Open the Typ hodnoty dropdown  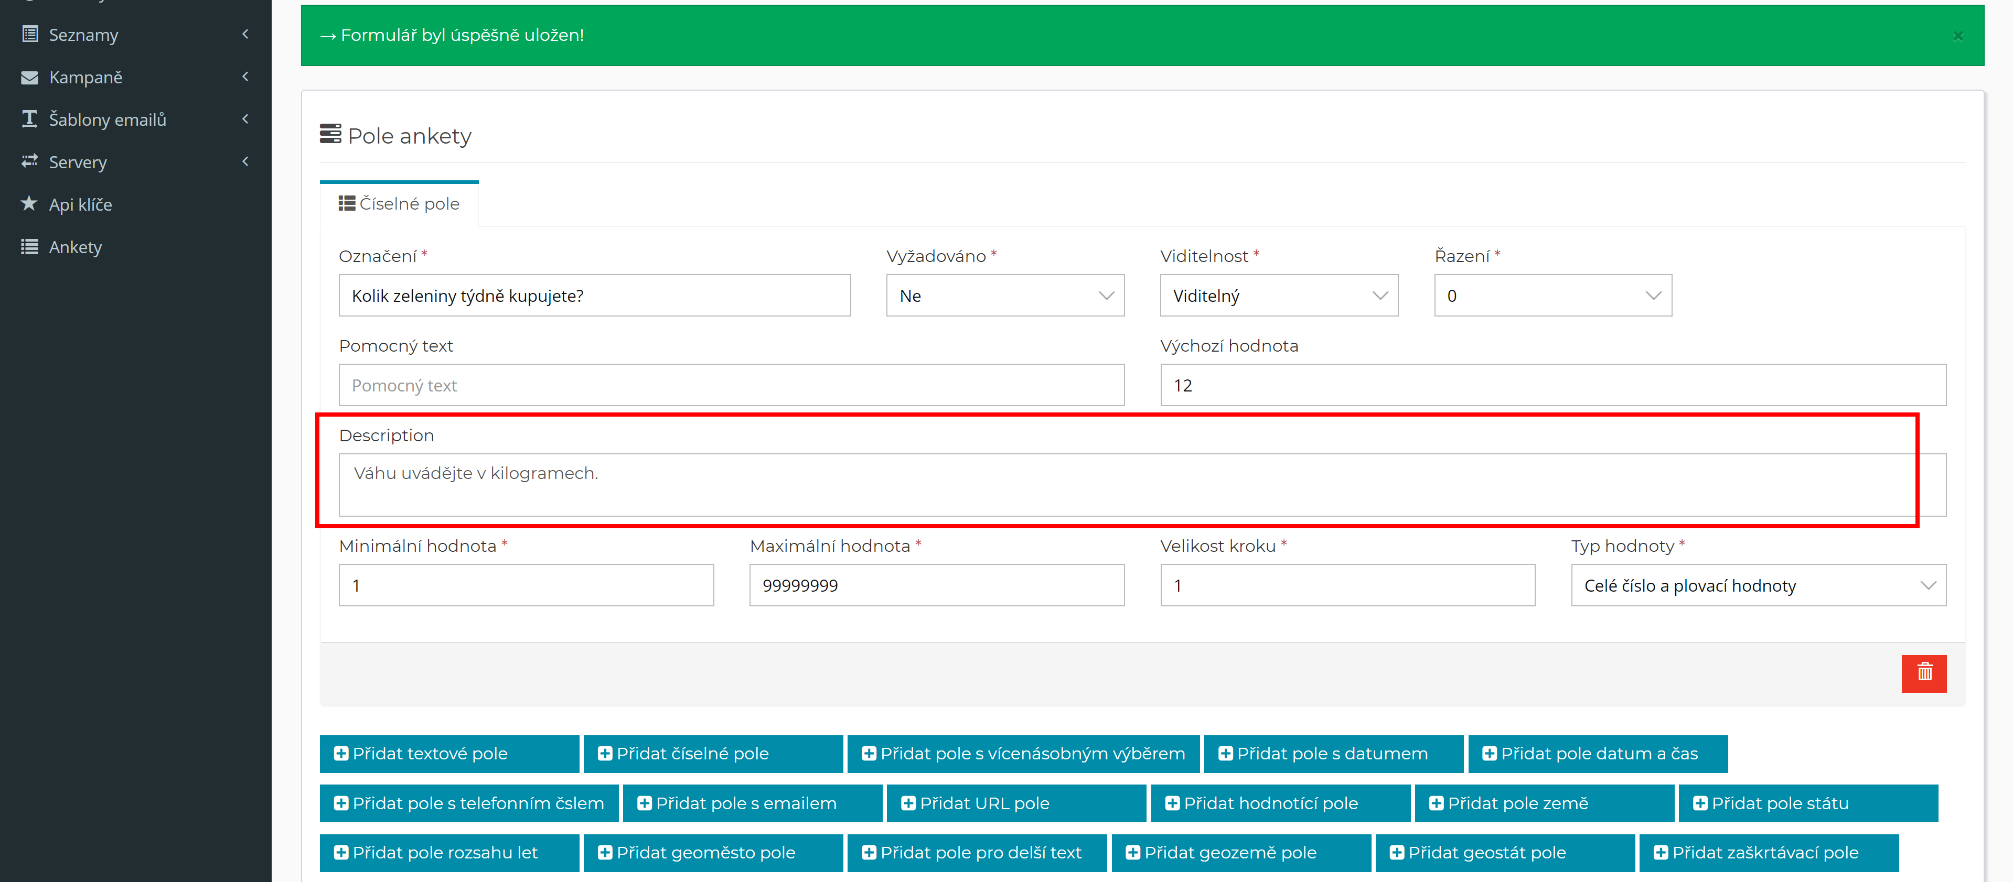click(1758, 585)
